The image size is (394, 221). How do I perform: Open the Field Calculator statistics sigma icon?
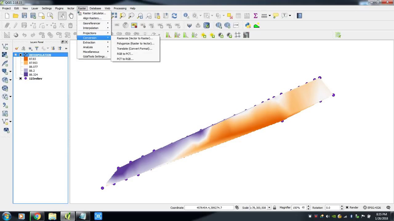(x=255, y=16)
